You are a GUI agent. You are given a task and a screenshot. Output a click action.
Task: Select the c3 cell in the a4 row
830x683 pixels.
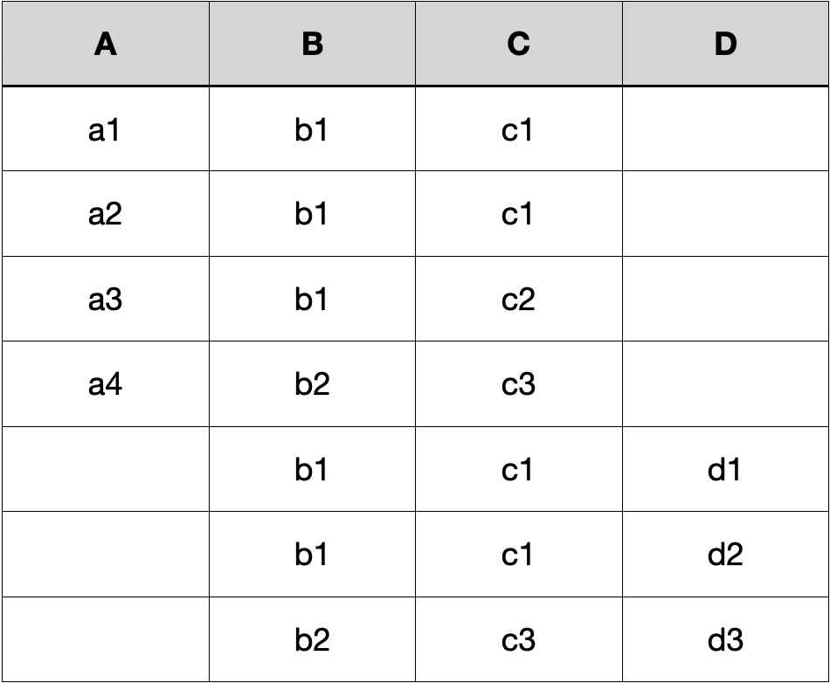518,384
